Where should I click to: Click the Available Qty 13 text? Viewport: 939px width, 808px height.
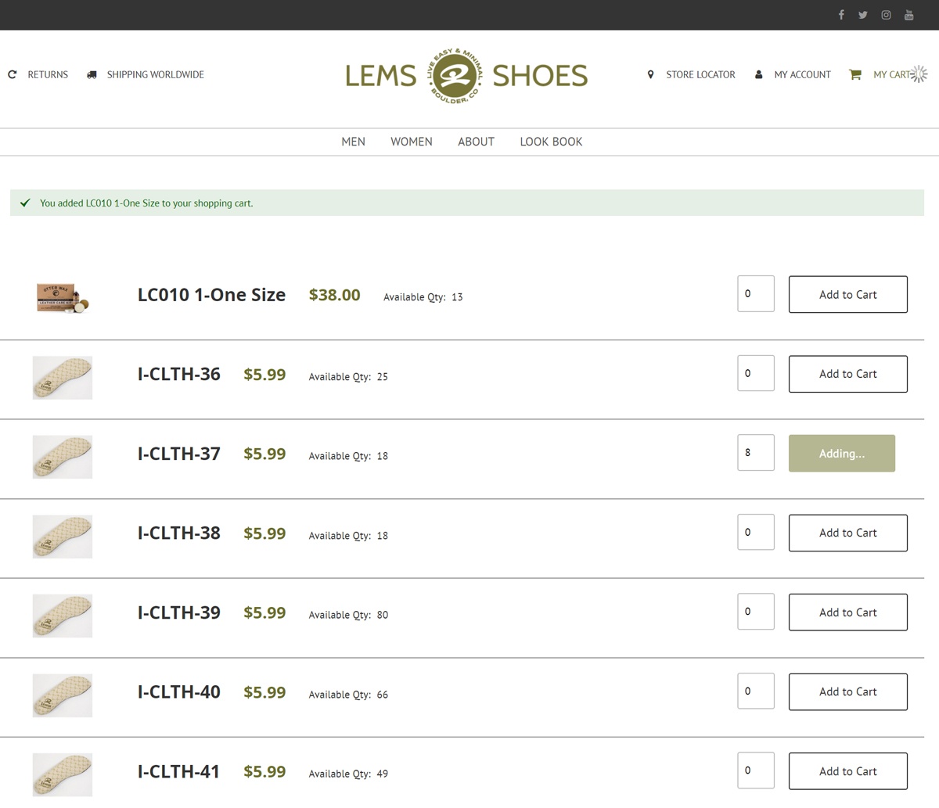point(423,297)
